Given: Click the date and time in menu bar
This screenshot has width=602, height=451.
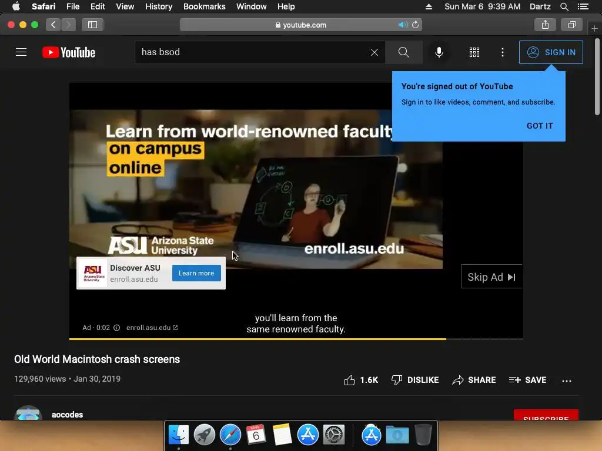Looking at the screenshot, I should click(482, 6).
